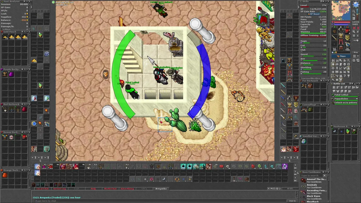Screen dimensions: 361x203
Task: Collapse the Fur Backpack panel
Action: (326, 81)
